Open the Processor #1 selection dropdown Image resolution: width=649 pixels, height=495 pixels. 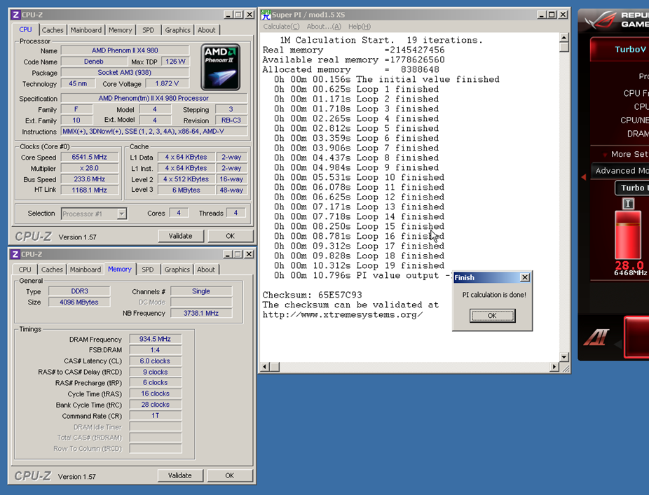coord(121,214)
